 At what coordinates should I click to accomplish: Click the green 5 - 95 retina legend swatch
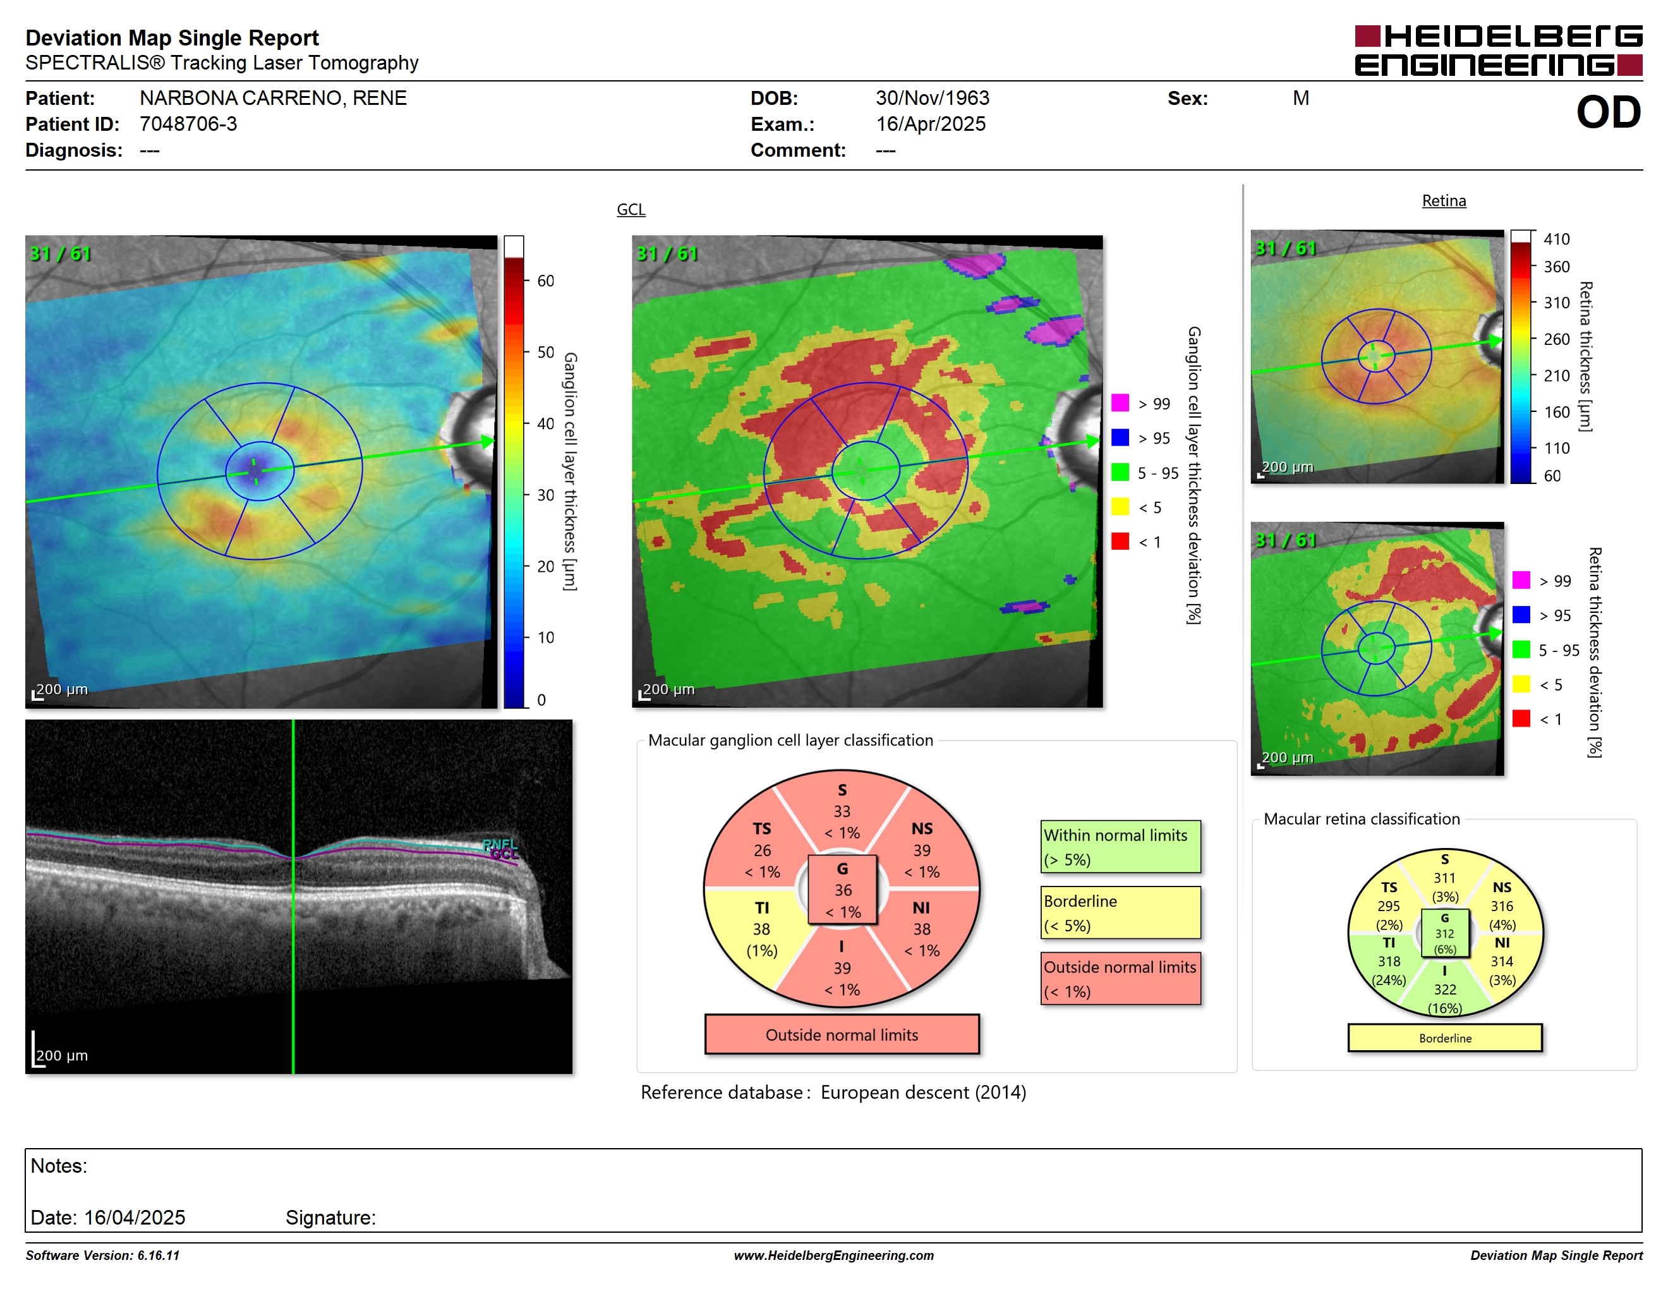1521,649
